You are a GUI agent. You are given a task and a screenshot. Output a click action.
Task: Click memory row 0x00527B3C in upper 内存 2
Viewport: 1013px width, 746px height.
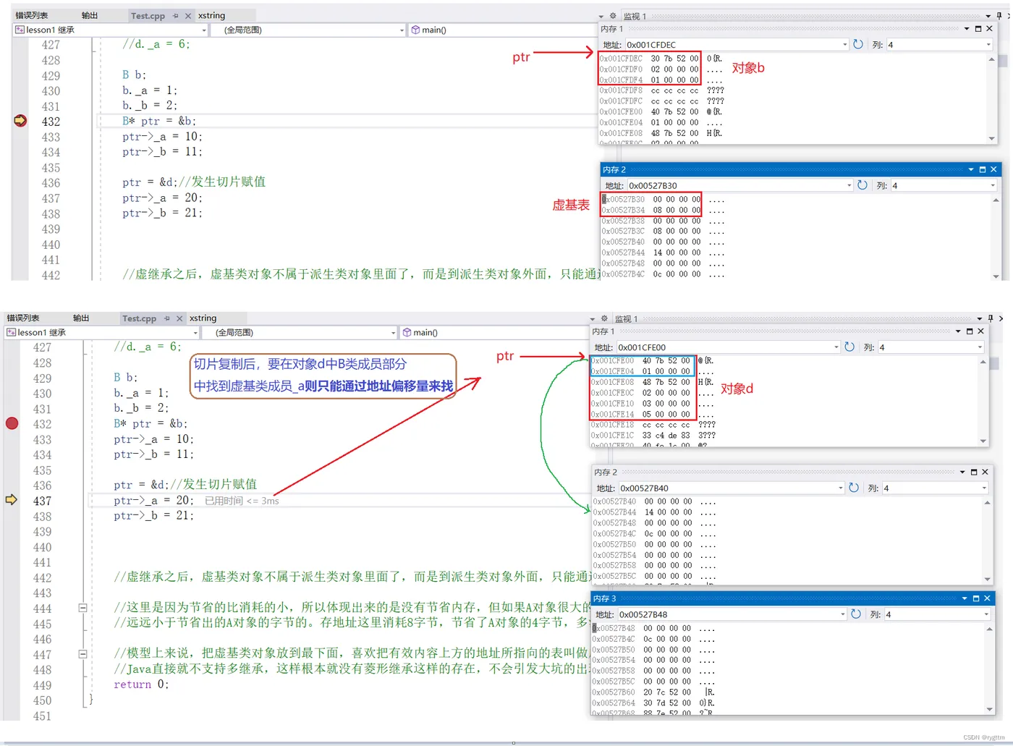click(x=663, y=232)
